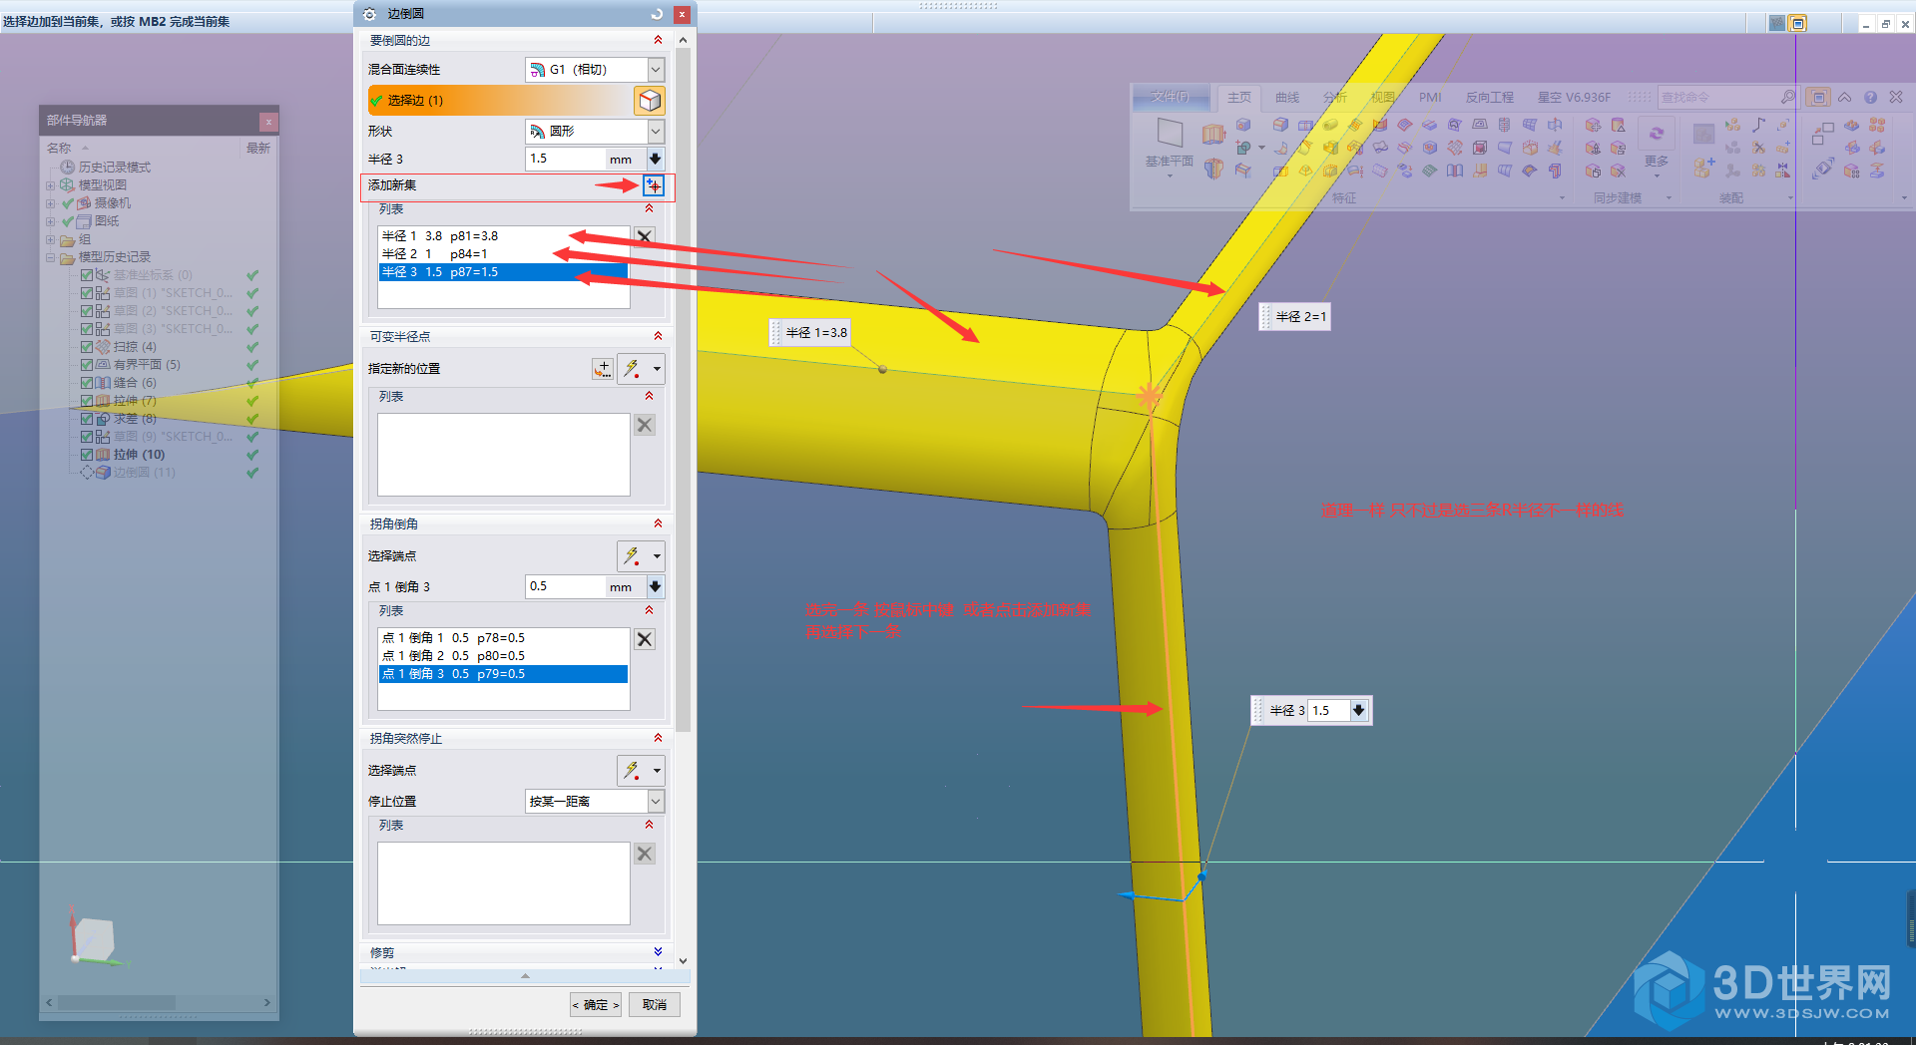The height and width of the screenshot is (1045, 1916).
Task: Reset the Edge Blend dialog
Action: pyautogui.click(x=657, y=14)
